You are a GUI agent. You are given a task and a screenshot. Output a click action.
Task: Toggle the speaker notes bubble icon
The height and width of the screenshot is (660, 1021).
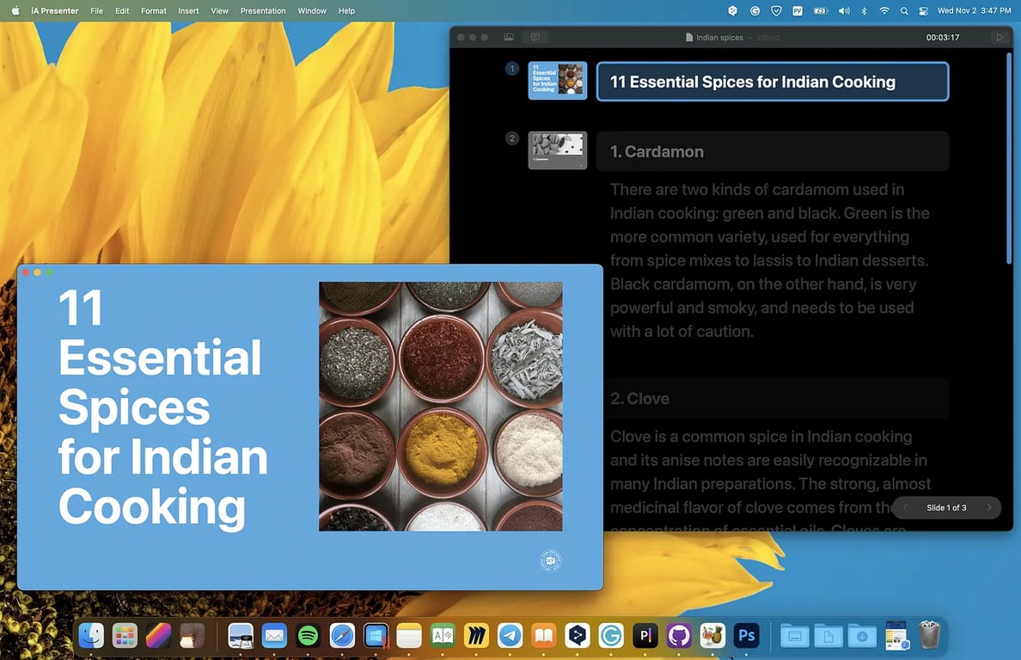coord(535,38)
